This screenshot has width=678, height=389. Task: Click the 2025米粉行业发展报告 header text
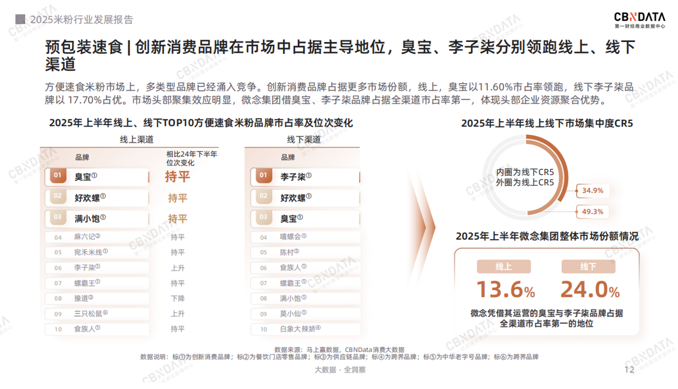pyautogui.click(x=82, y=19)
